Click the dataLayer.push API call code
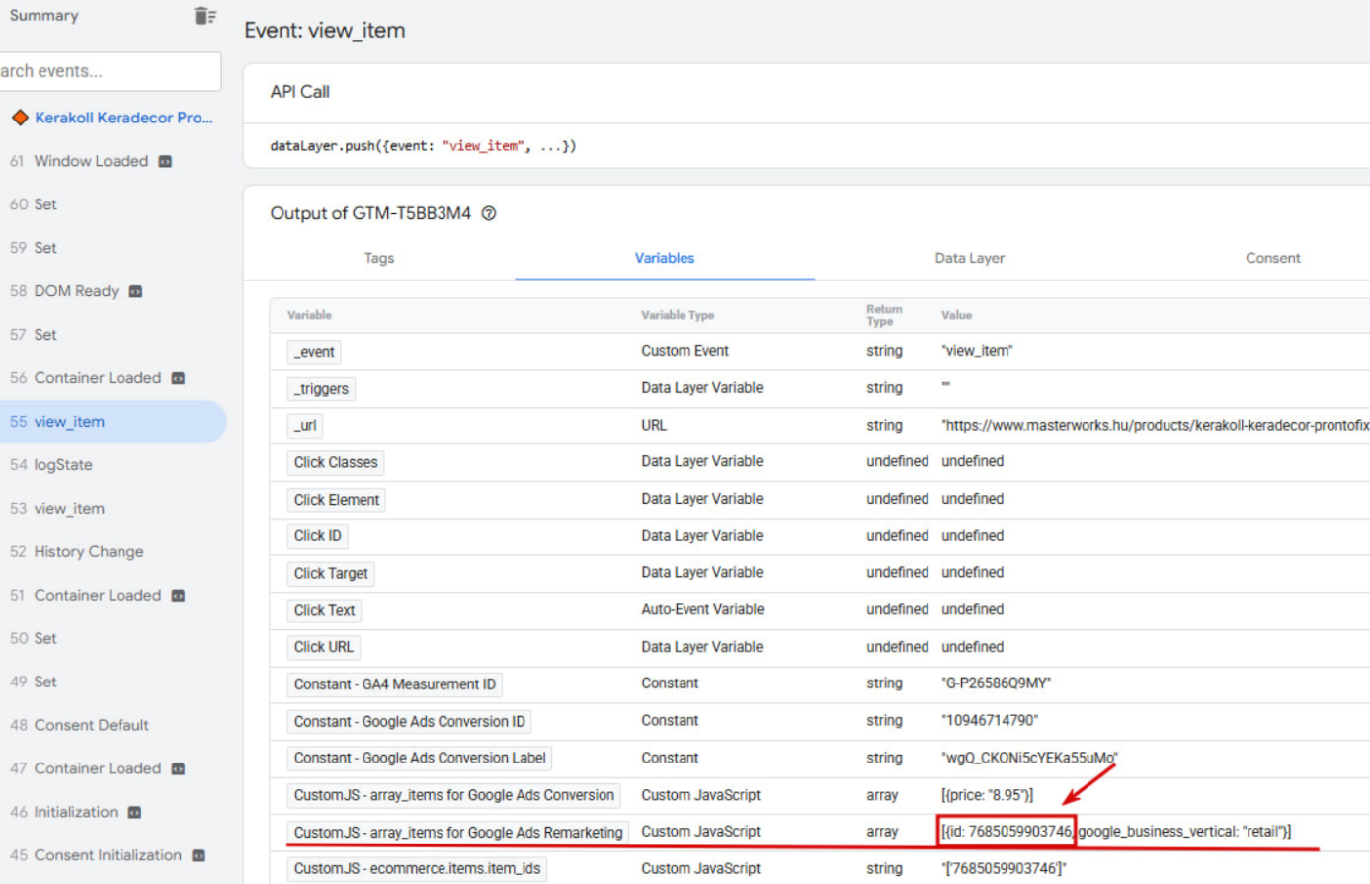The image size is (1370, 884). (423, 146)
